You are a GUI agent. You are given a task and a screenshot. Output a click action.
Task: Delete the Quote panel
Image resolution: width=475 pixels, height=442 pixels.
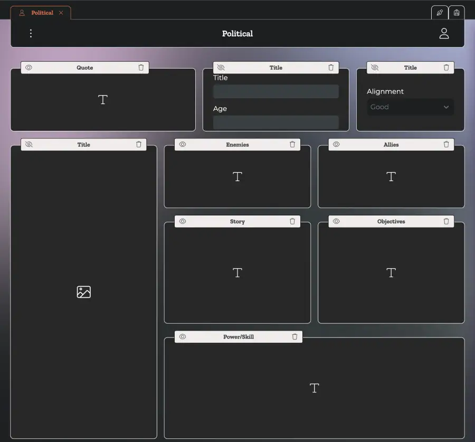coord(141,68)
